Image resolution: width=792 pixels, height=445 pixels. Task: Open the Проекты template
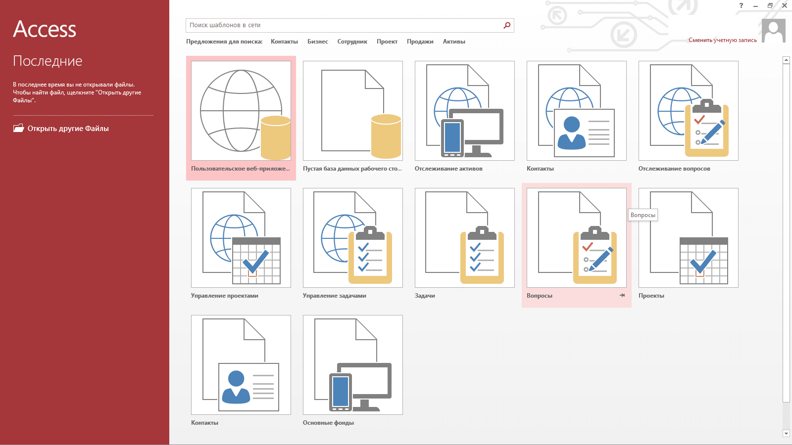click(x=689, y=245)
